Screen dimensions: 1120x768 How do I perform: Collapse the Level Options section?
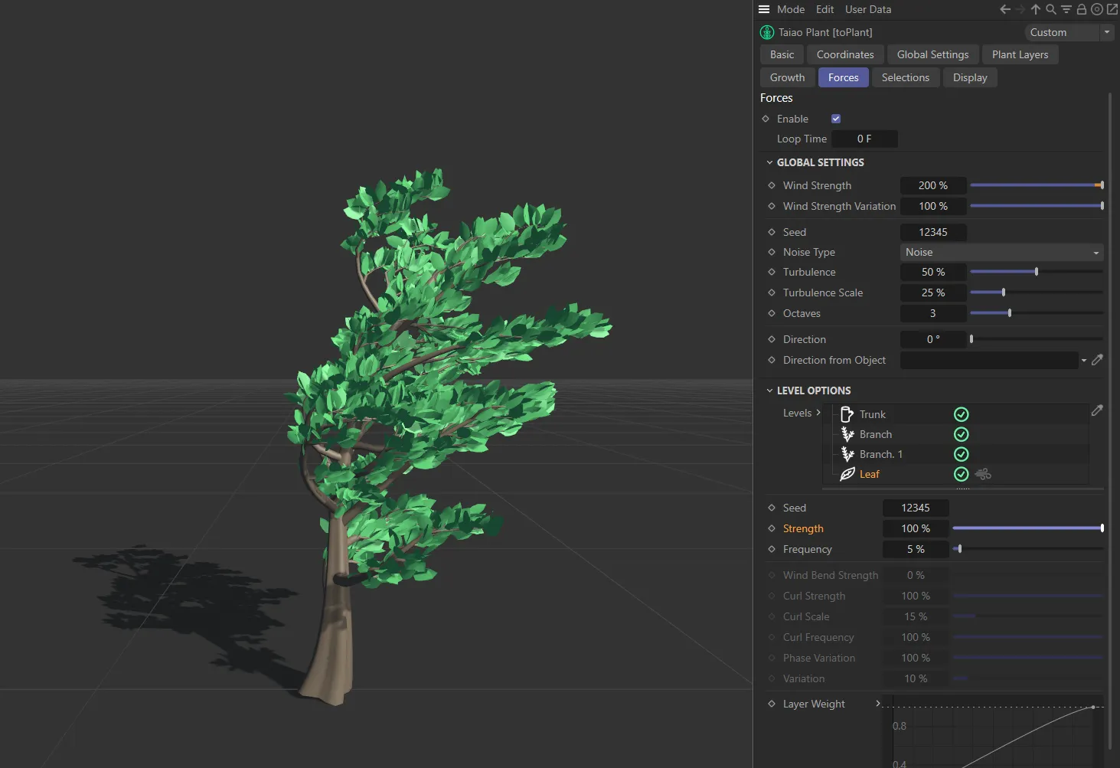click(x=770, y=391)
